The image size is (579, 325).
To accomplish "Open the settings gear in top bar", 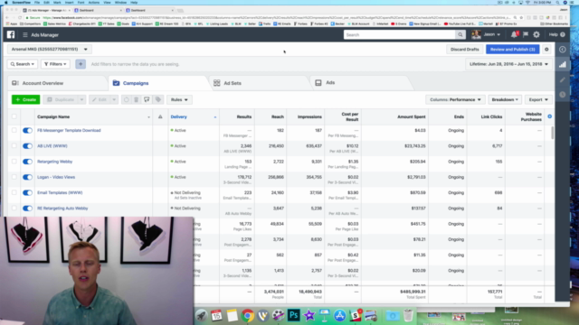I will pyautogui.click(x=536, y=34).
